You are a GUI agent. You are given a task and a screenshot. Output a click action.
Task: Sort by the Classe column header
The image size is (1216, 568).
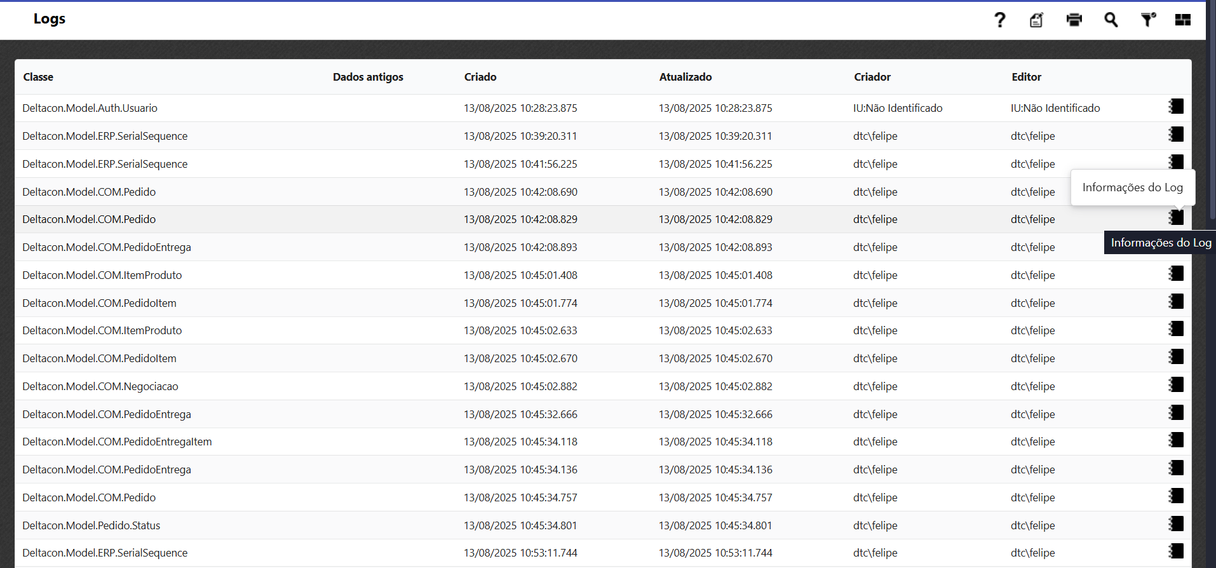(38, 77)
